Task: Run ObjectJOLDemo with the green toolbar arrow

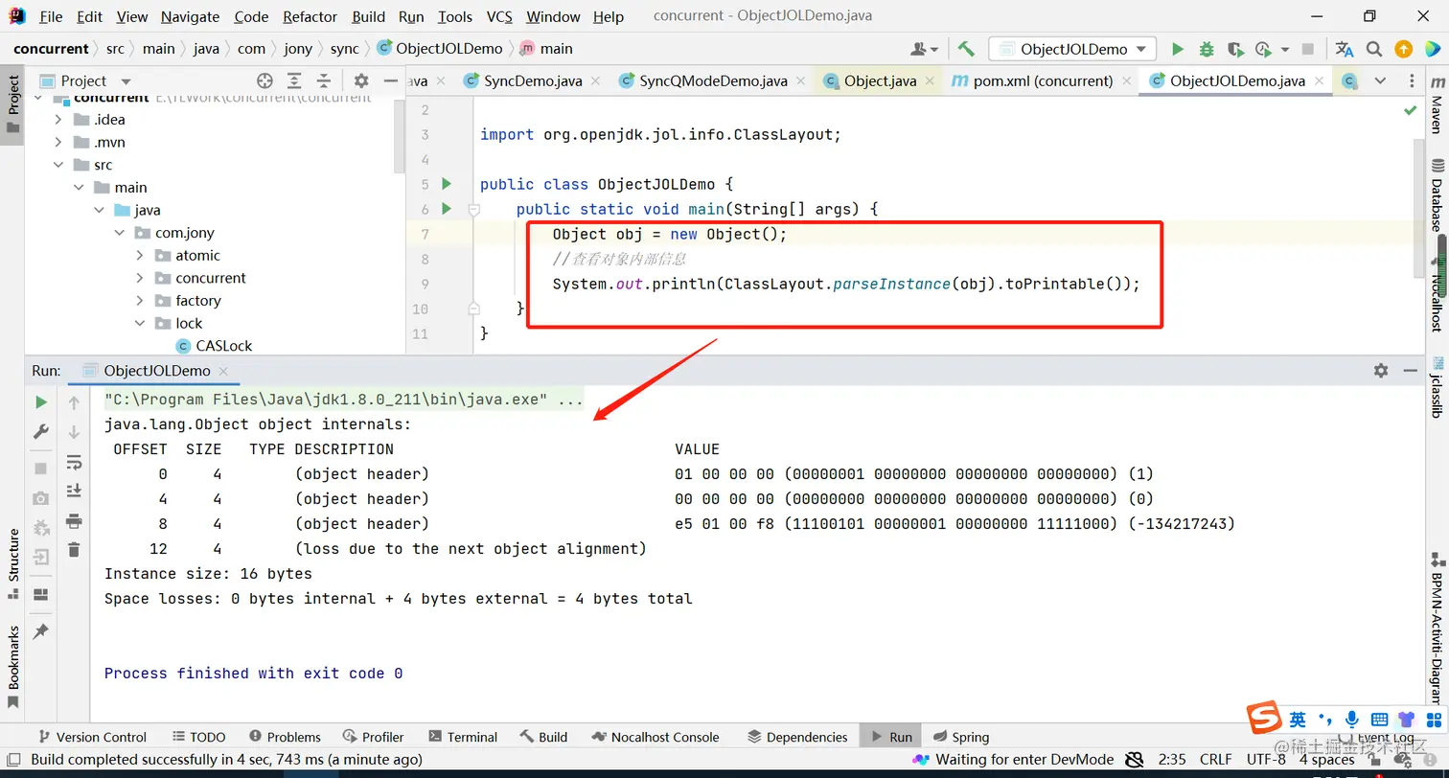Action: click(x=1178, y=49)
